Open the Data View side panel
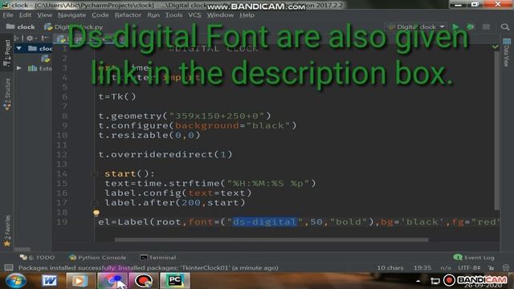 (507, 52)
